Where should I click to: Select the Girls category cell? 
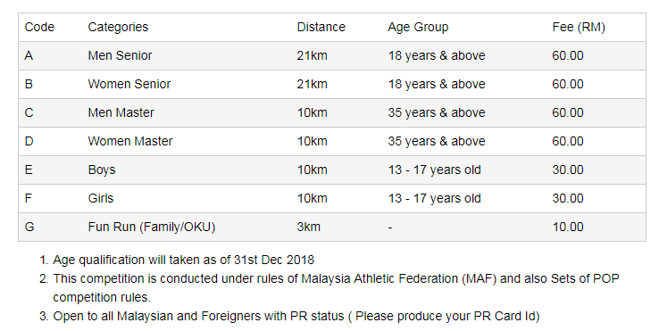[x=101, y=199]
